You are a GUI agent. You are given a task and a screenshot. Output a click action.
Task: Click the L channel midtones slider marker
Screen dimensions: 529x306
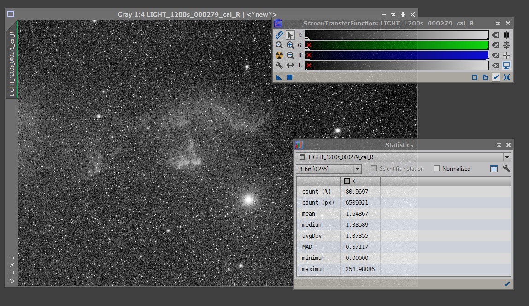click(397, 68)
